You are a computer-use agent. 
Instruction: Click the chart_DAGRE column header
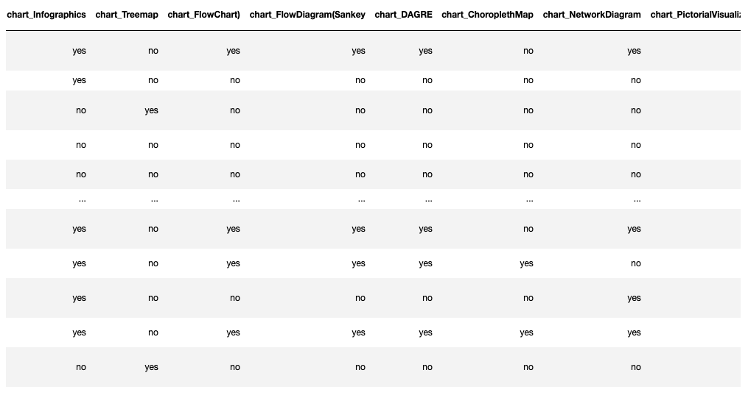(403, 15)
